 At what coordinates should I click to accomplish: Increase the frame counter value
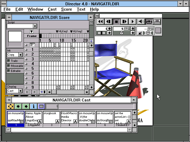(x=110, y=29)
